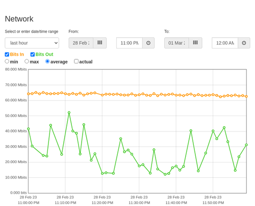255x206 pixels.
Task: Open the To date calendar picker icon
Action: [x=195, y=43]
